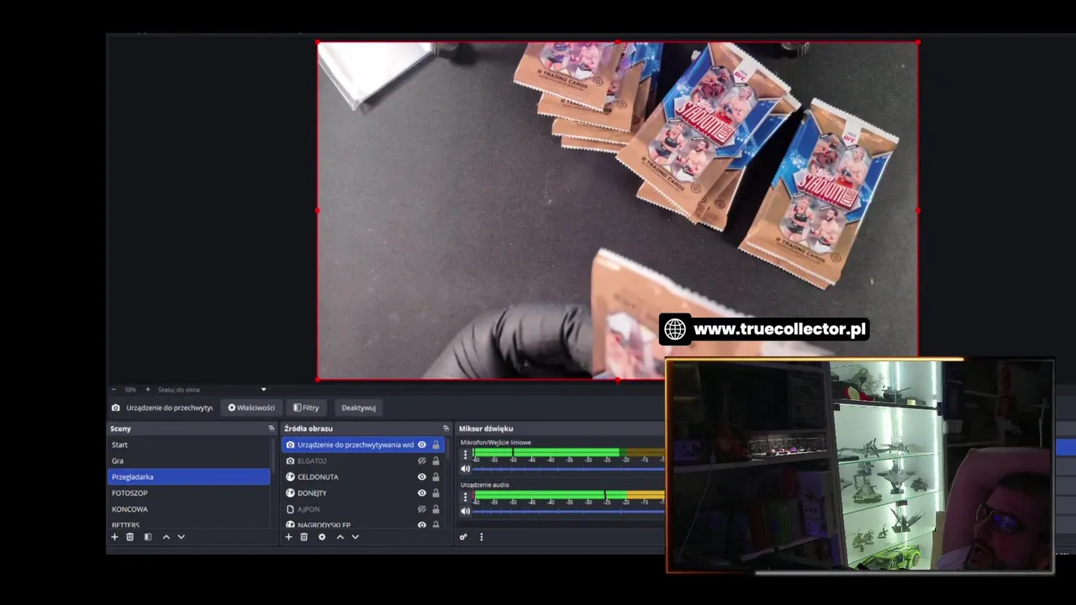Select the KONCOWA scene

pyautogui.click(x=189, y=509)
